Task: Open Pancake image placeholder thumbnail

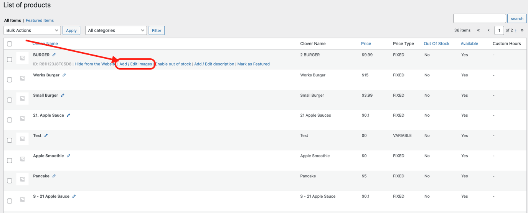Action: click(23, 179)
